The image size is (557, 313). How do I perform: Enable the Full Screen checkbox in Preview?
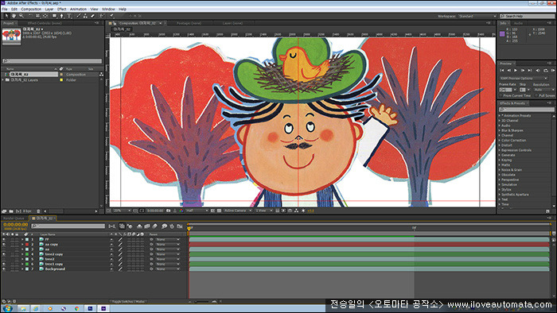coord(536,95)
